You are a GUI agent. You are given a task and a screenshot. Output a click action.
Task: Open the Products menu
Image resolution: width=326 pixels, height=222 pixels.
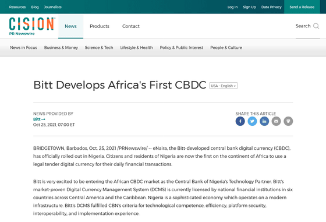coord(100,26)
